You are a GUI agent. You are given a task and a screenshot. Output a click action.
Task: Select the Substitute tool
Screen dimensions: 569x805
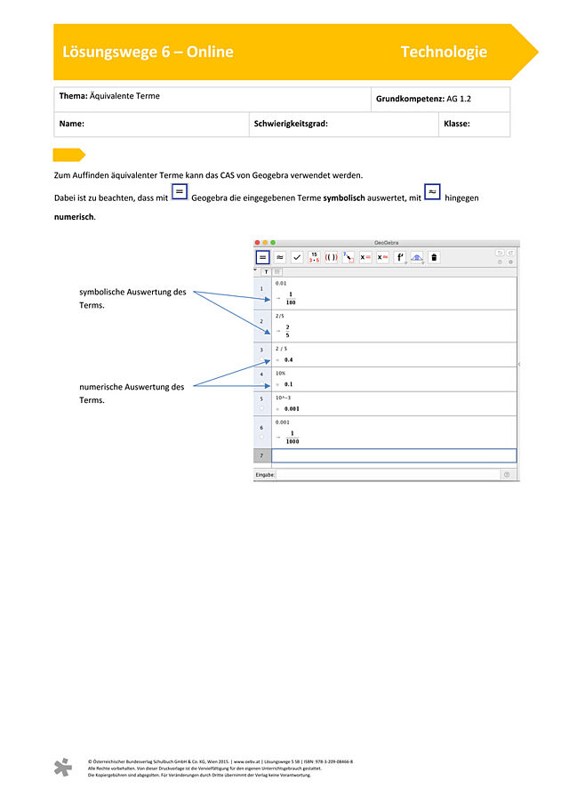tap(349, 257)
